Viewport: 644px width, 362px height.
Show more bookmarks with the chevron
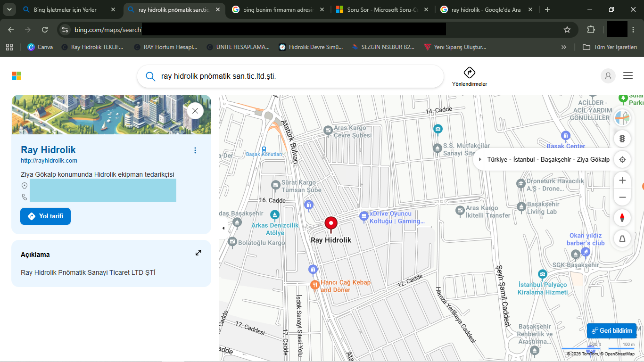tap(563, 47)
